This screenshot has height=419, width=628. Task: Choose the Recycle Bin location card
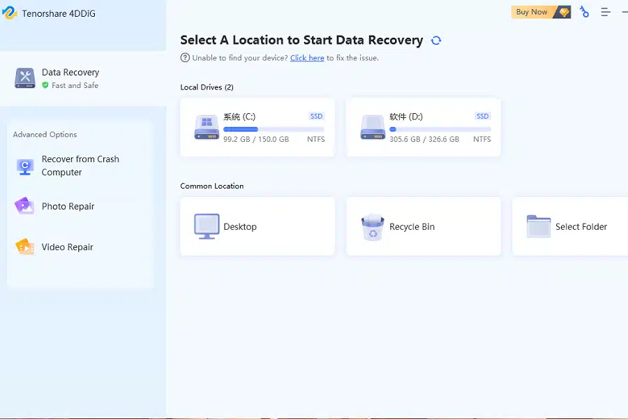tap(424, 226)
